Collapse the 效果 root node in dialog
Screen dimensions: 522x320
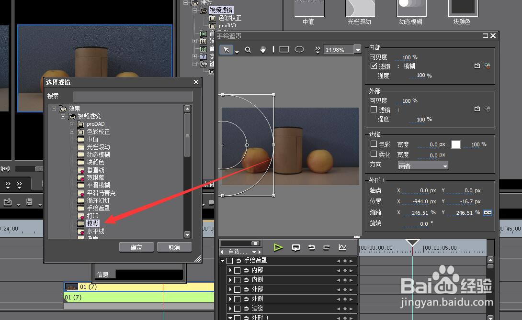pyautogui.click(x=54, y=109)
